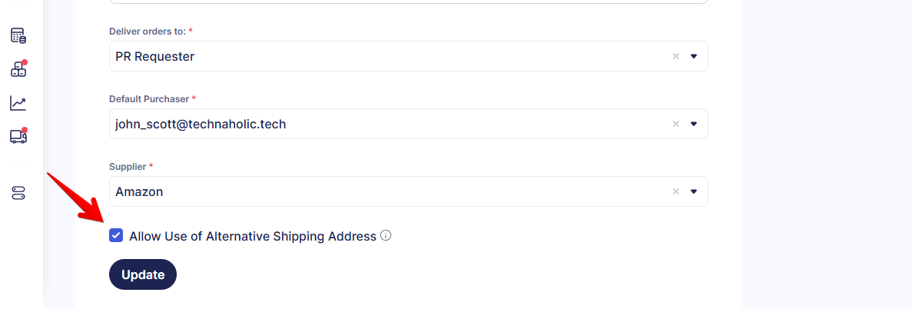Open the budget calculator sidebar icon
Image resolution: width=912 pixels, height=309 pixels.
pos(18,35)
